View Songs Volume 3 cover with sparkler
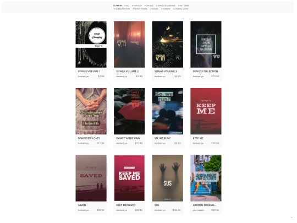This screenshot has width=297, height=223. tap(168, 44)
